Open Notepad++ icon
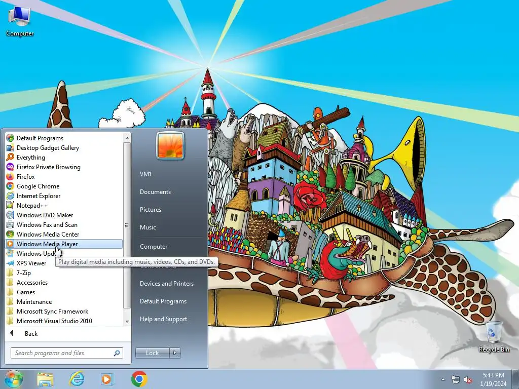 (10, 205)
